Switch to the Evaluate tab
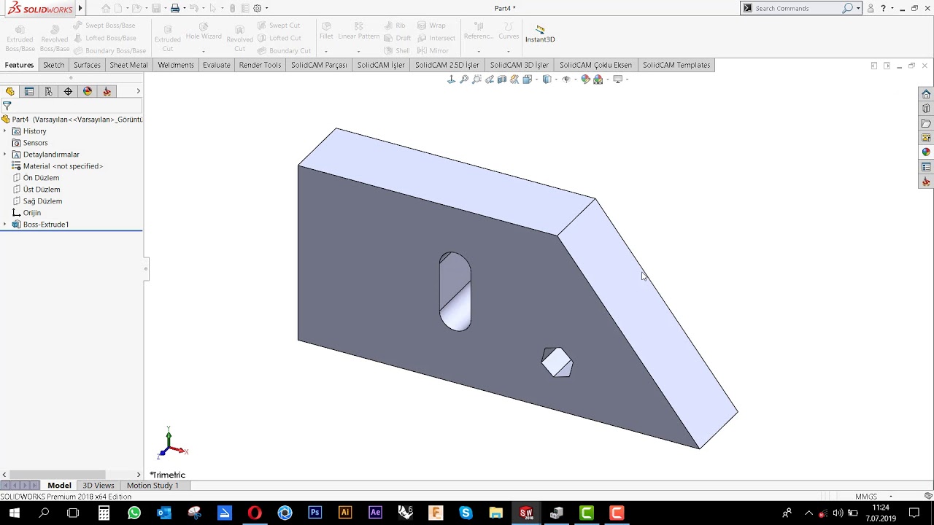Screen dimensions: 934x525 pyautogui.click(x=217, y=65)
